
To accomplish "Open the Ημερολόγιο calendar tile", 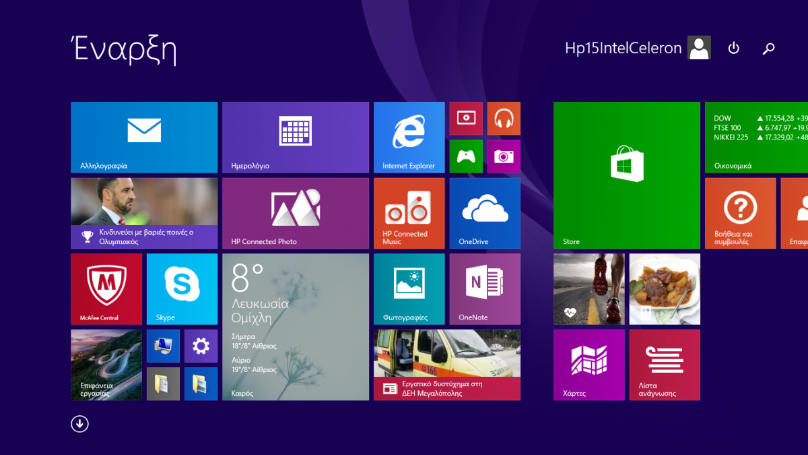I will [x=296, y=138].
